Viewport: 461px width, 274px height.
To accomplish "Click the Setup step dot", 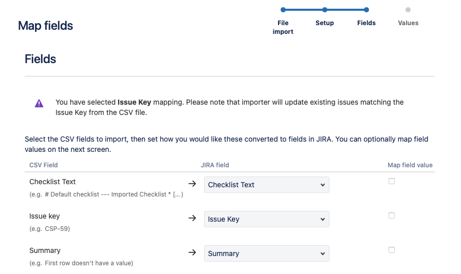I will pyautogui.click(x=325, y=10).
